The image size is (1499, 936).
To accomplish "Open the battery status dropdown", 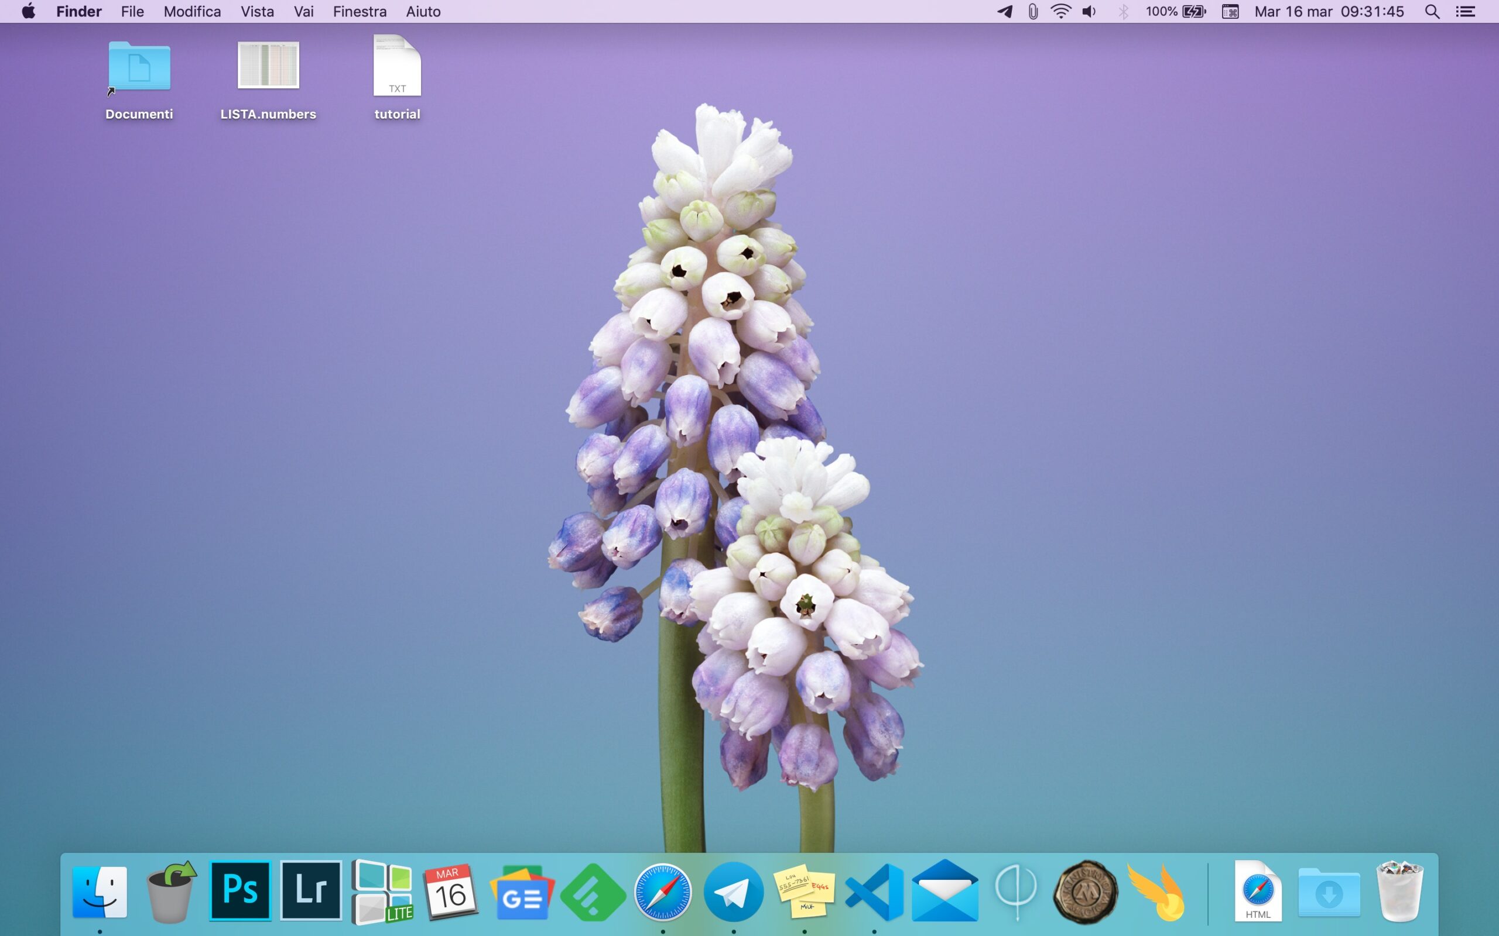I will (x=1176, y=12).
